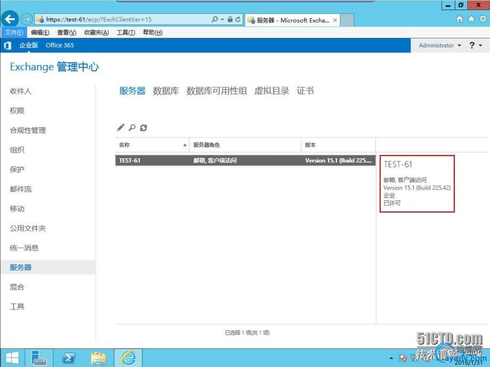Screen dimensions: 490x367
Task: Switch to the 证书 tab
Action: (x=305, y=91)
